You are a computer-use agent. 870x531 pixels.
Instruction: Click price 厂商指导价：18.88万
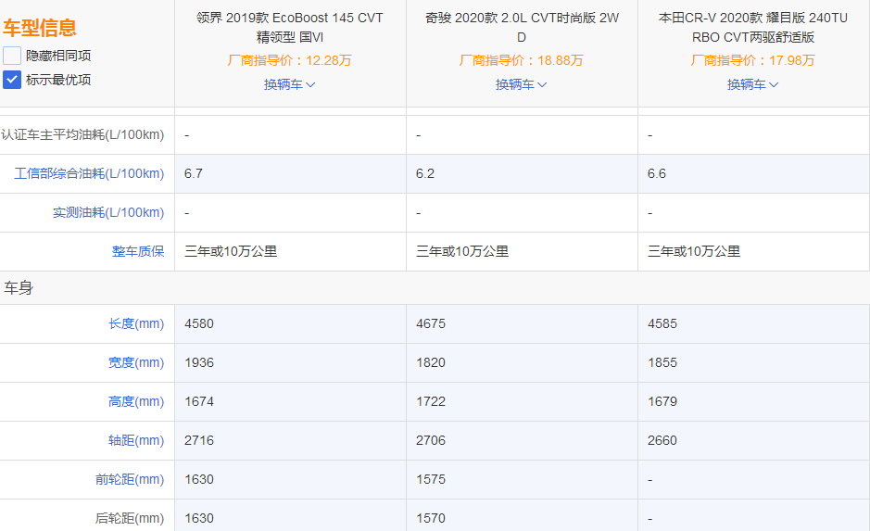(x=521, y=60)
